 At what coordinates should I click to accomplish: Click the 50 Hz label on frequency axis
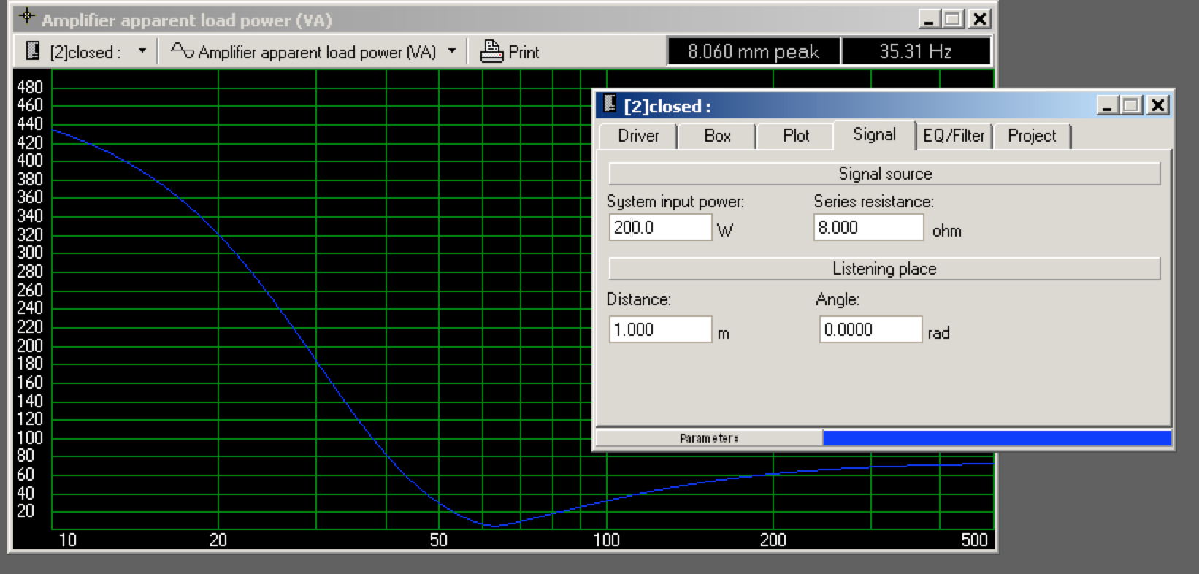pyautogui.click(x=438, y=540)
